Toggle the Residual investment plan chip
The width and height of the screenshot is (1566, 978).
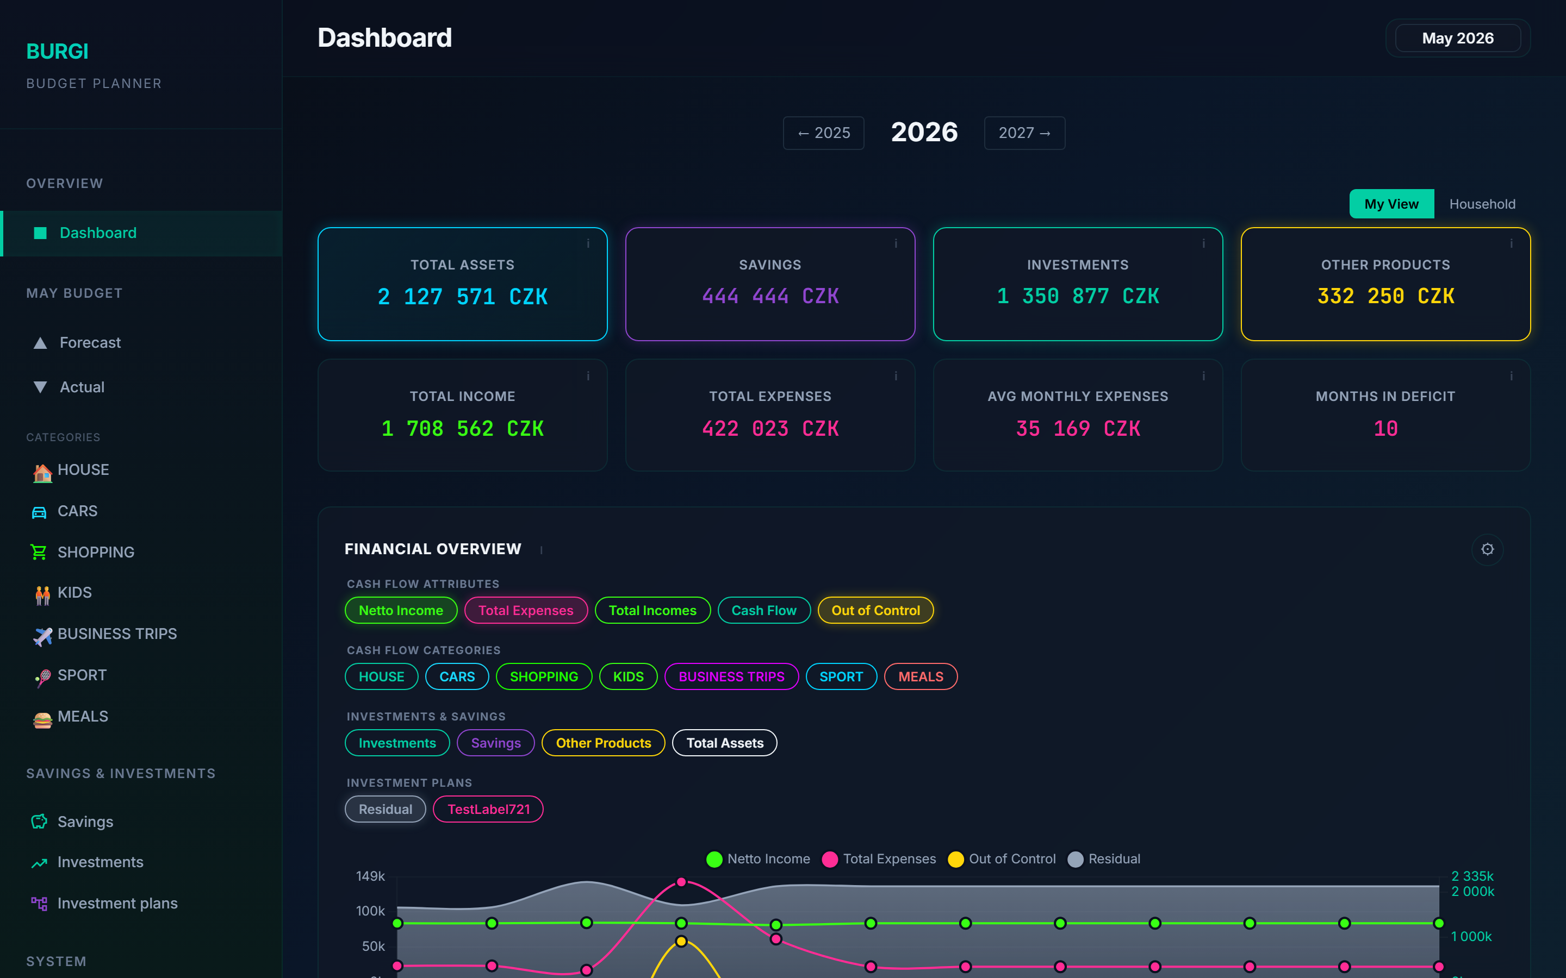tap(385, 809)
